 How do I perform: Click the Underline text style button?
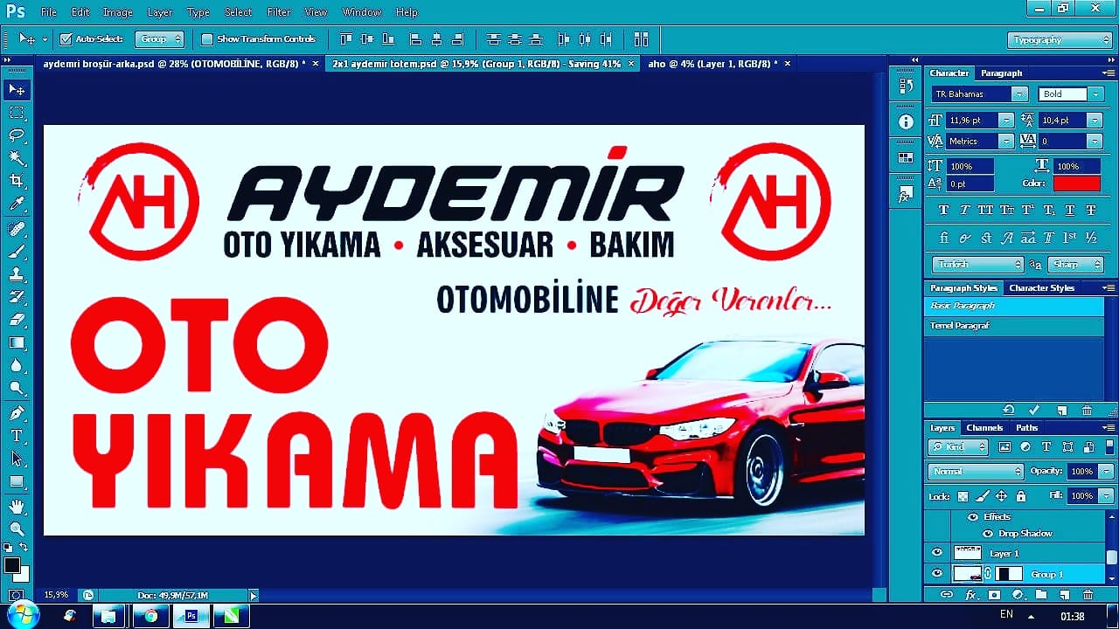pos(1070,211)
